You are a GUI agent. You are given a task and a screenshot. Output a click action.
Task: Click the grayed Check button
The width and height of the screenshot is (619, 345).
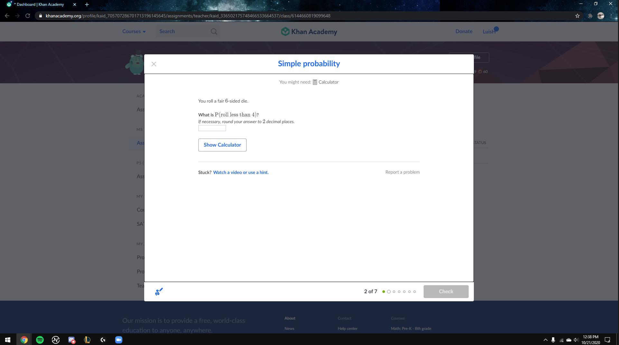pos(446,292)
